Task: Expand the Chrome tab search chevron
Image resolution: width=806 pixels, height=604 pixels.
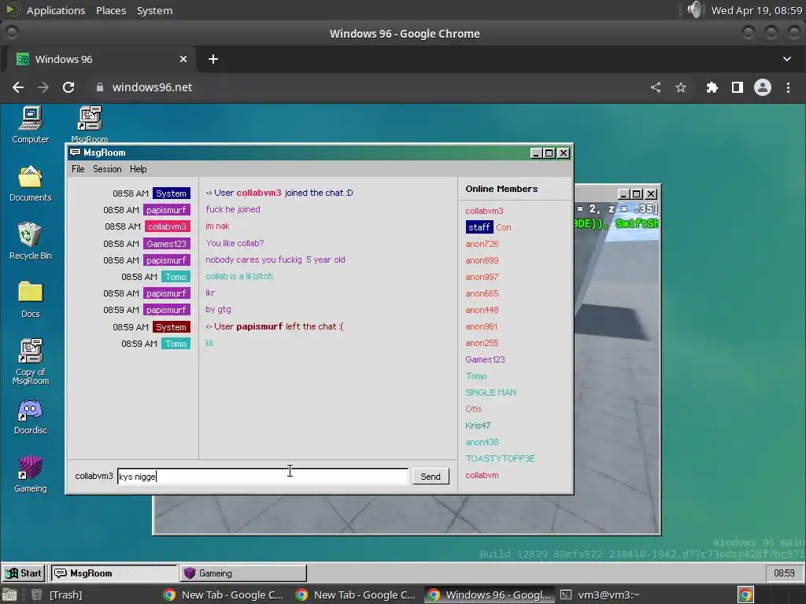Action: click(786, 59)
